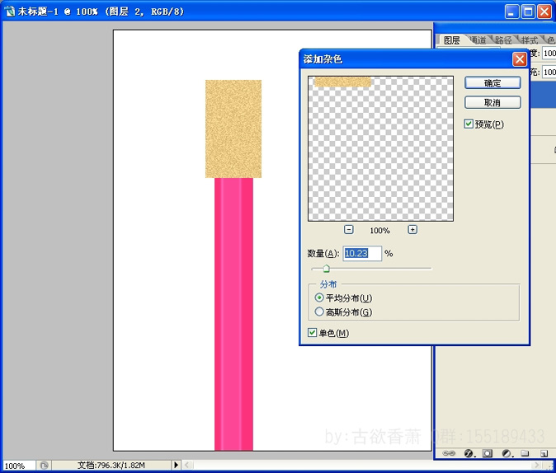
Task: Switch to the 图层 Layers tab
Action: 452,40
